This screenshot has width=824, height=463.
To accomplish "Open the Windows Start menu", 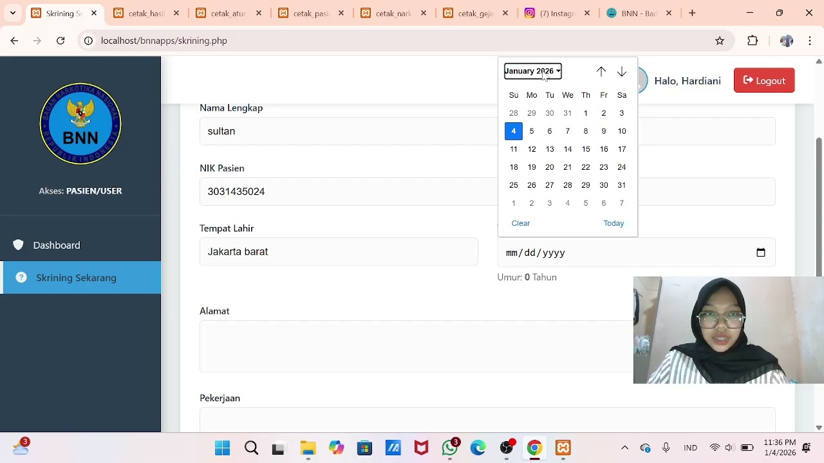I will (222, 448).
